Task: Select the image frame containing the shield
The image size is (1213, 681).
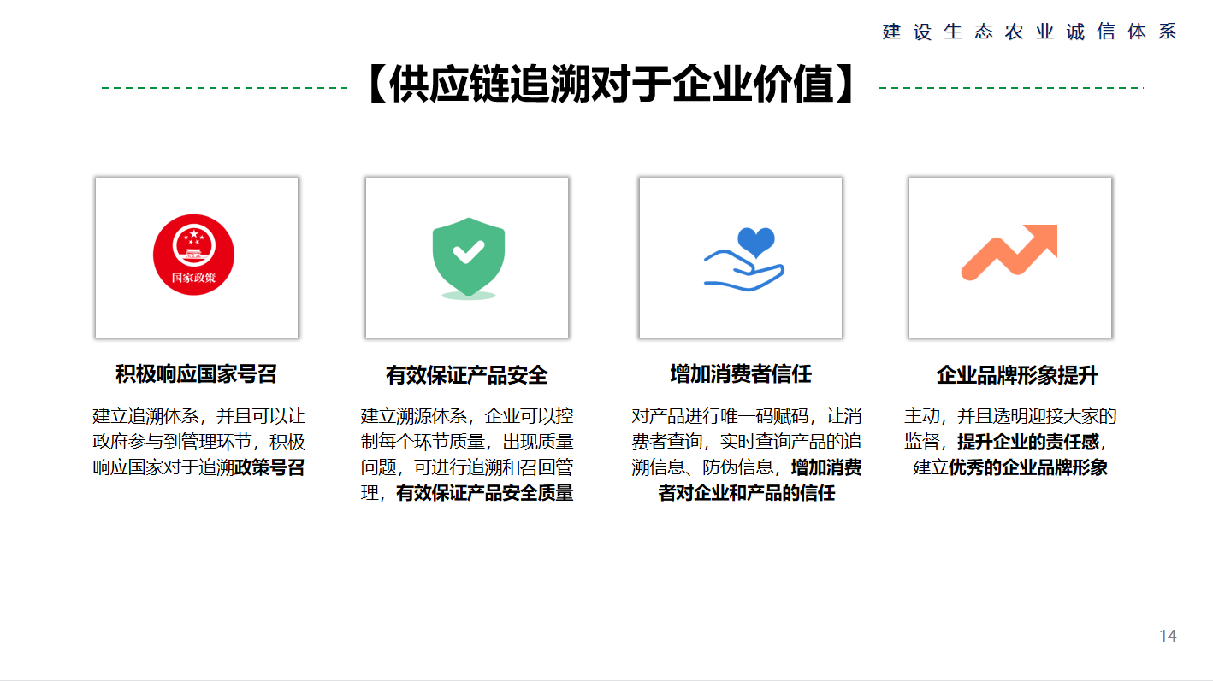Action: (x=467, y=257)
